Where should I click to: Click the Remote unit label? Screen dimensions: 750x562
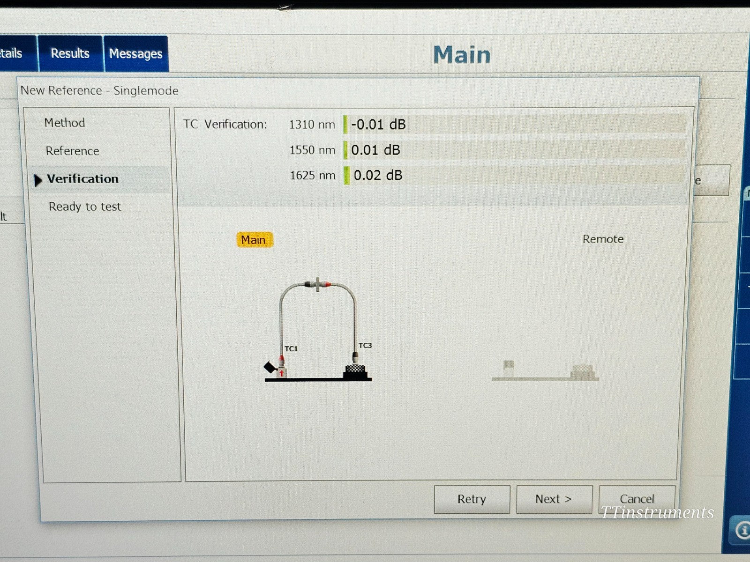coord(603,239)
